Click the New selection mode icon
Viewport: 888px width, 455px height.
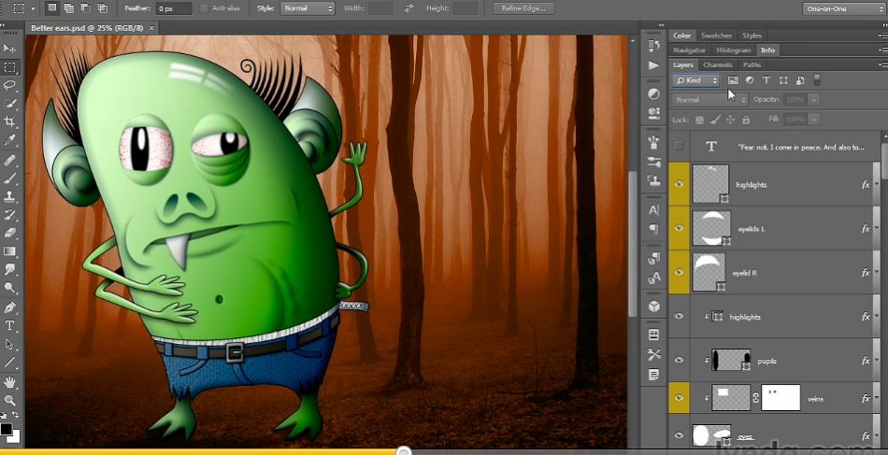[x=52, y=8]
